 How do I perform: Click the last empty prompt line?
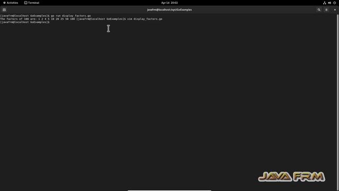click(x=25, y=22)
